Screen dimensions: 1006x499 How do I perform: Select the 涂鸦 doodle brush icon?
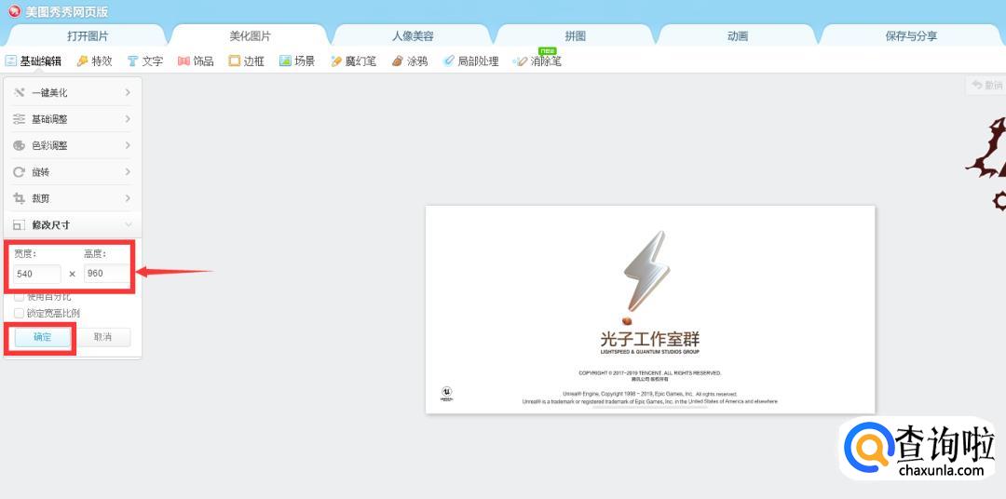[x=398, y=61]
